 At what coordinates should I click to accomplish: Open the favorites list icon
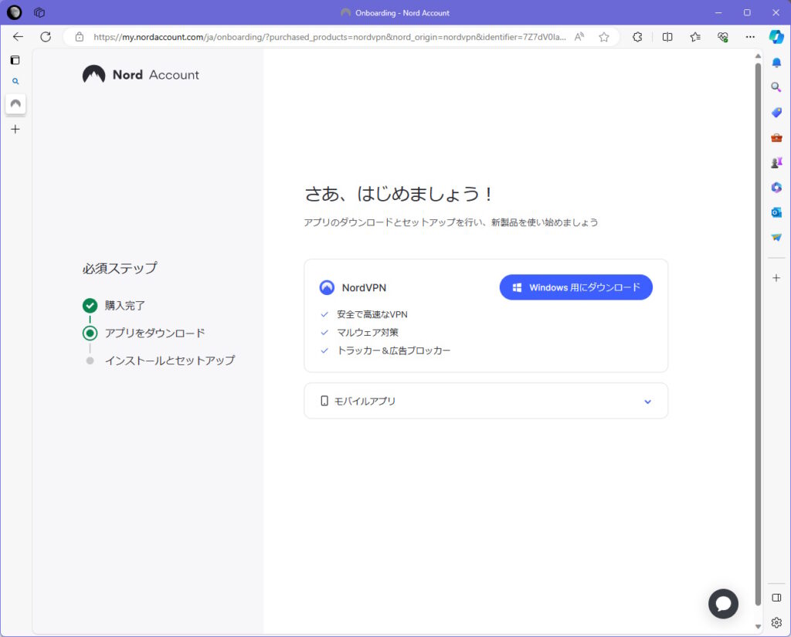coord(695,37)
